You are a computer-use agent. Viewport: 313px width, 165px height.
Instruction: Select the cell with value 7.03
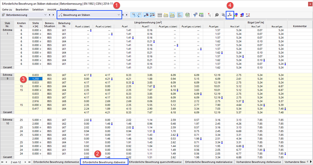214,109
